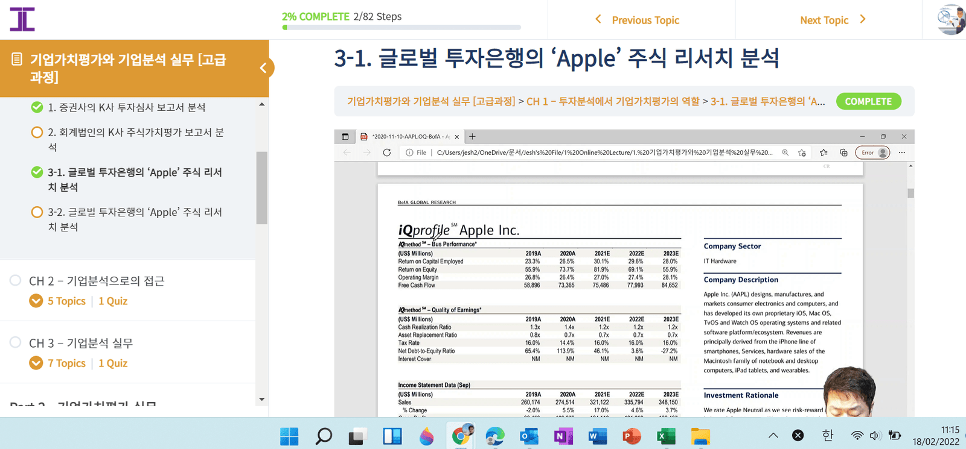The image size is (966, 449).
Task: Click the X tray notification icon
Action: click(798, 435)
